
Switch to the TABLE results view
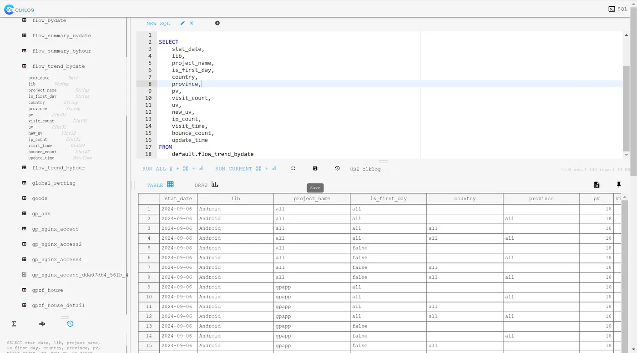click(155, 186)
